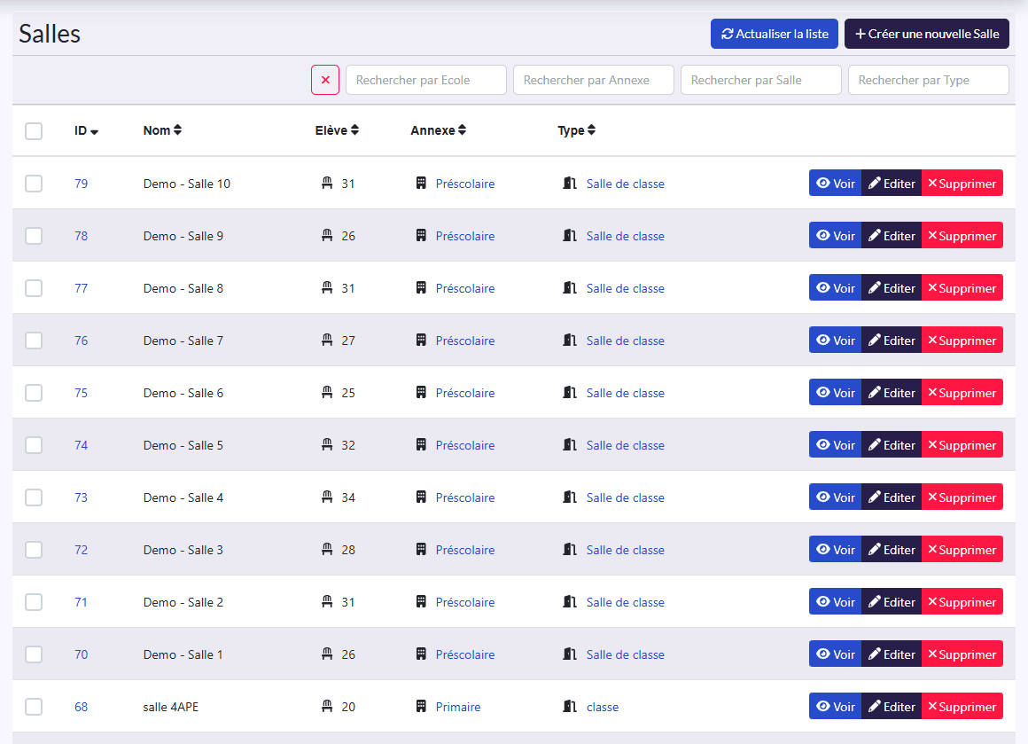Tick the checkbox for Demo - Salle 6
The image size is (1028, 744).
[34, 392]
